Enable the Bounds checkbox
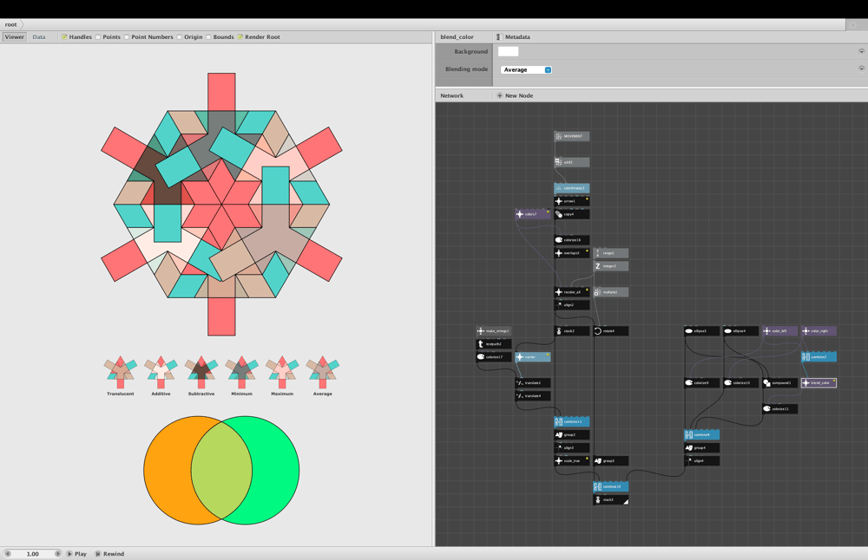 pos(208,37)
